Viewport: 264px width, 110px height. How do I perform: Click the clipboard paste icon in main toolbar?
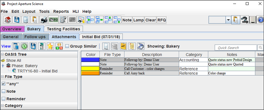[35, 20]
